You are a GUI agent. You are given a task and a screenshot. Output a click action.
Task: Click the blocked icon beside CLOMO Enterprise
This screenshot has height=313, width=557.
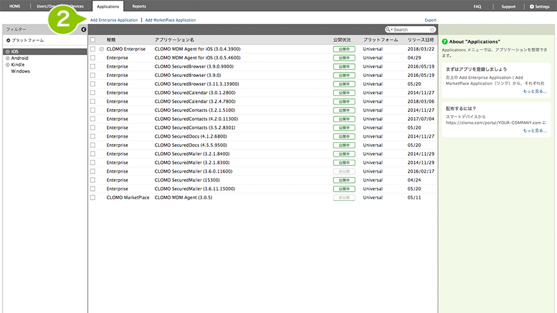(102, 49)
